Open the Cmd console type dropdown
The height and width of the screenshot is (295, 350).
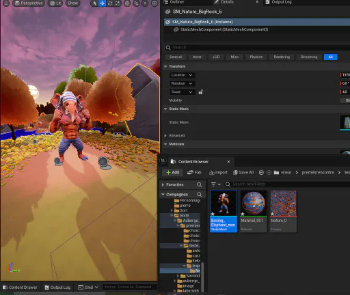[88, 287]
